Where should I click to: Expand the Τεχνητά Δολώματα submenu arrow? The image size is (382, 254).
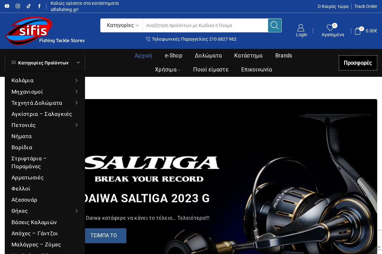(76, 103)
